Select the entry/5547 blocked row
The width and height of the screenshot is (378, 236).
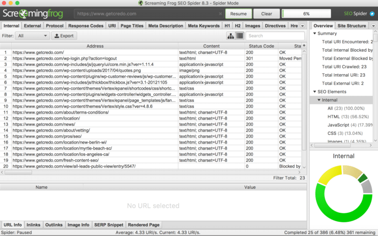(151, 166)
